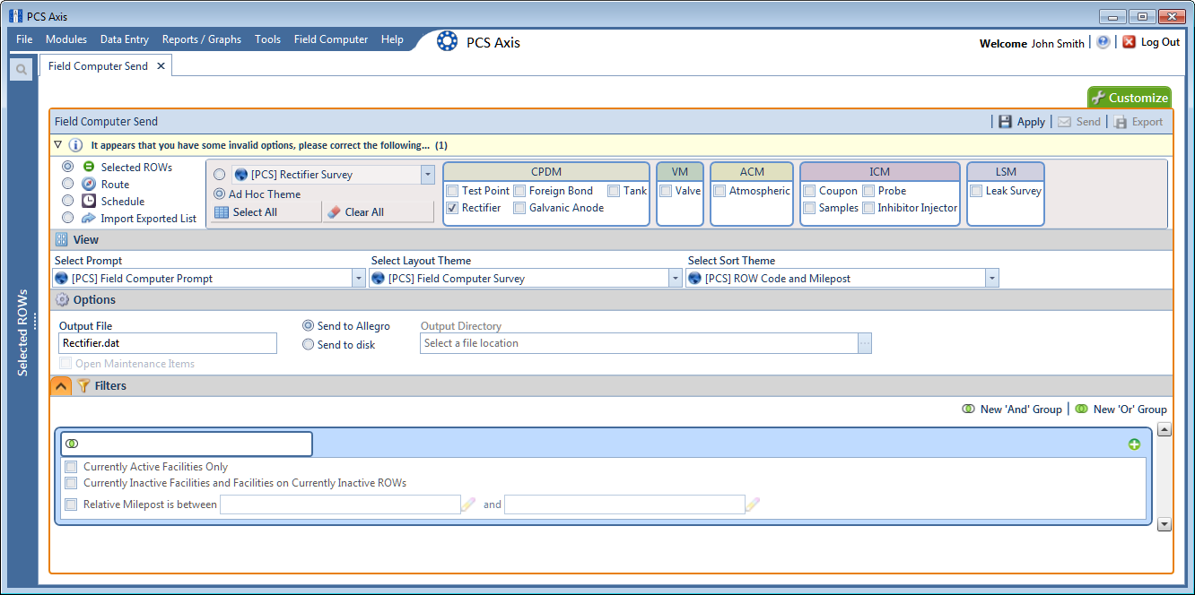Click New 'Or' Group
Image resolution: width=1195 pixels, height=595 pixels.
click(1121, 410)
